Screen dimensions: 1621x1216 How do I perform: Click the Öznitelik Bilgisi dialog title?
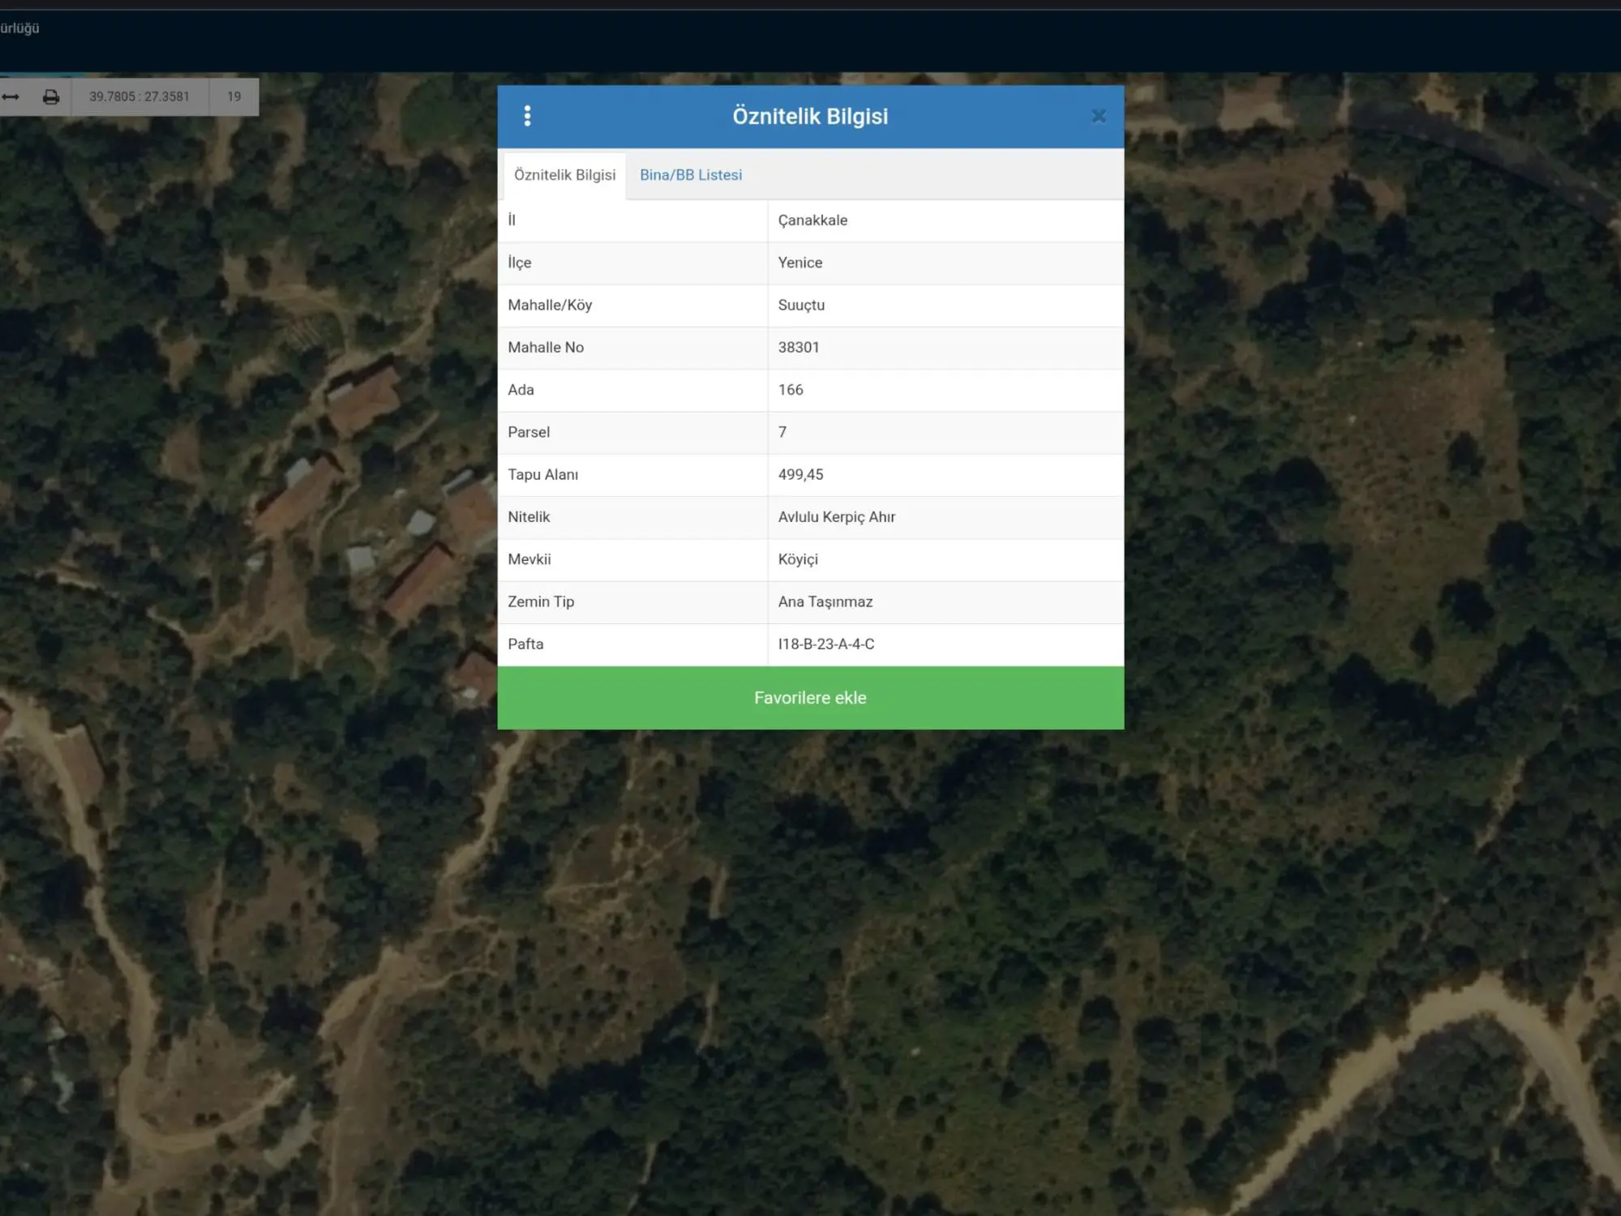(x=810, y=116)
